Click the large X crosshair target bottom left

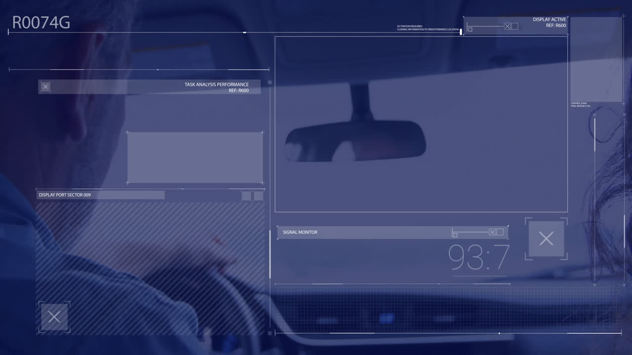coord(54,317)
